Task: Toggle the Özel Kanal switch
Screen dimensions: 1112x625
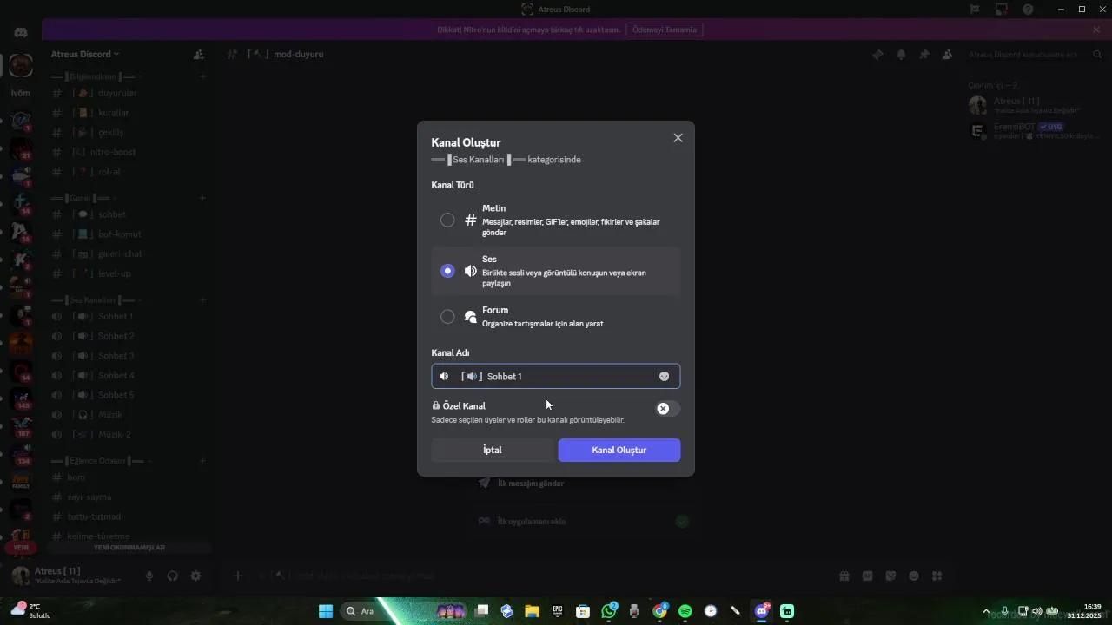Action: pyautogui.click(x=667, y=408)
